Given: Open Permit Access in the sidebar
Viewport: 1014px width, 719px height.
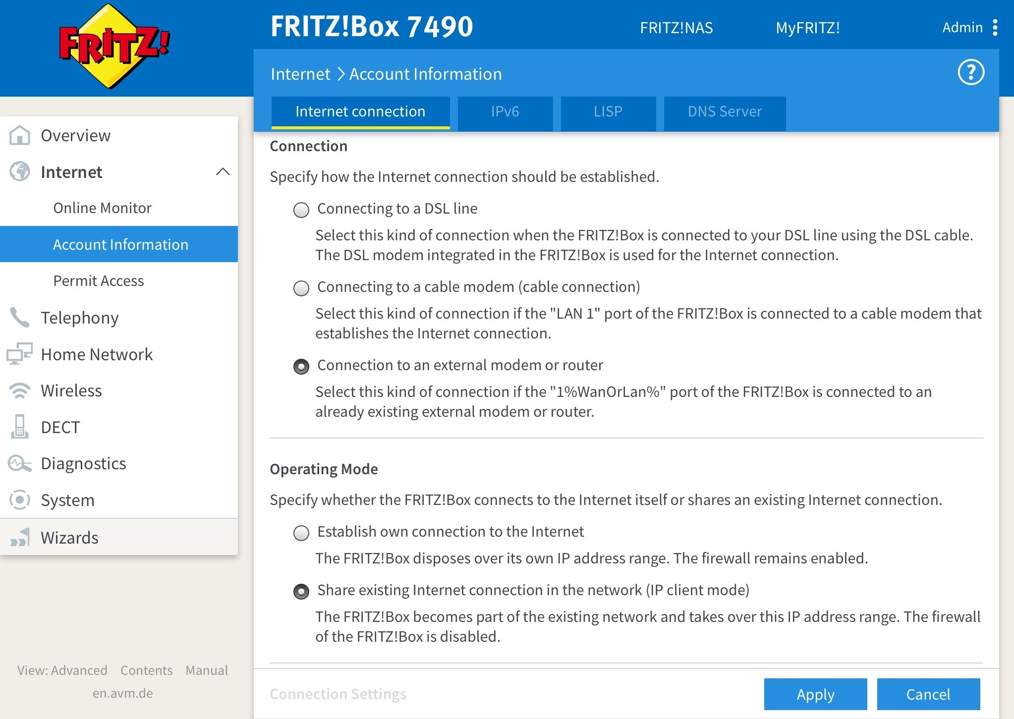Looking at the screenshot, I should (x=99, y=281).
